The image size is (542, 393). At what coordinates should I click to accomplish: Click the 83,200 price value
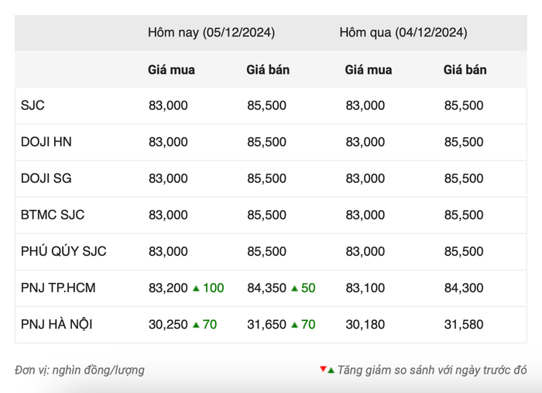click(x=168, y=288)
